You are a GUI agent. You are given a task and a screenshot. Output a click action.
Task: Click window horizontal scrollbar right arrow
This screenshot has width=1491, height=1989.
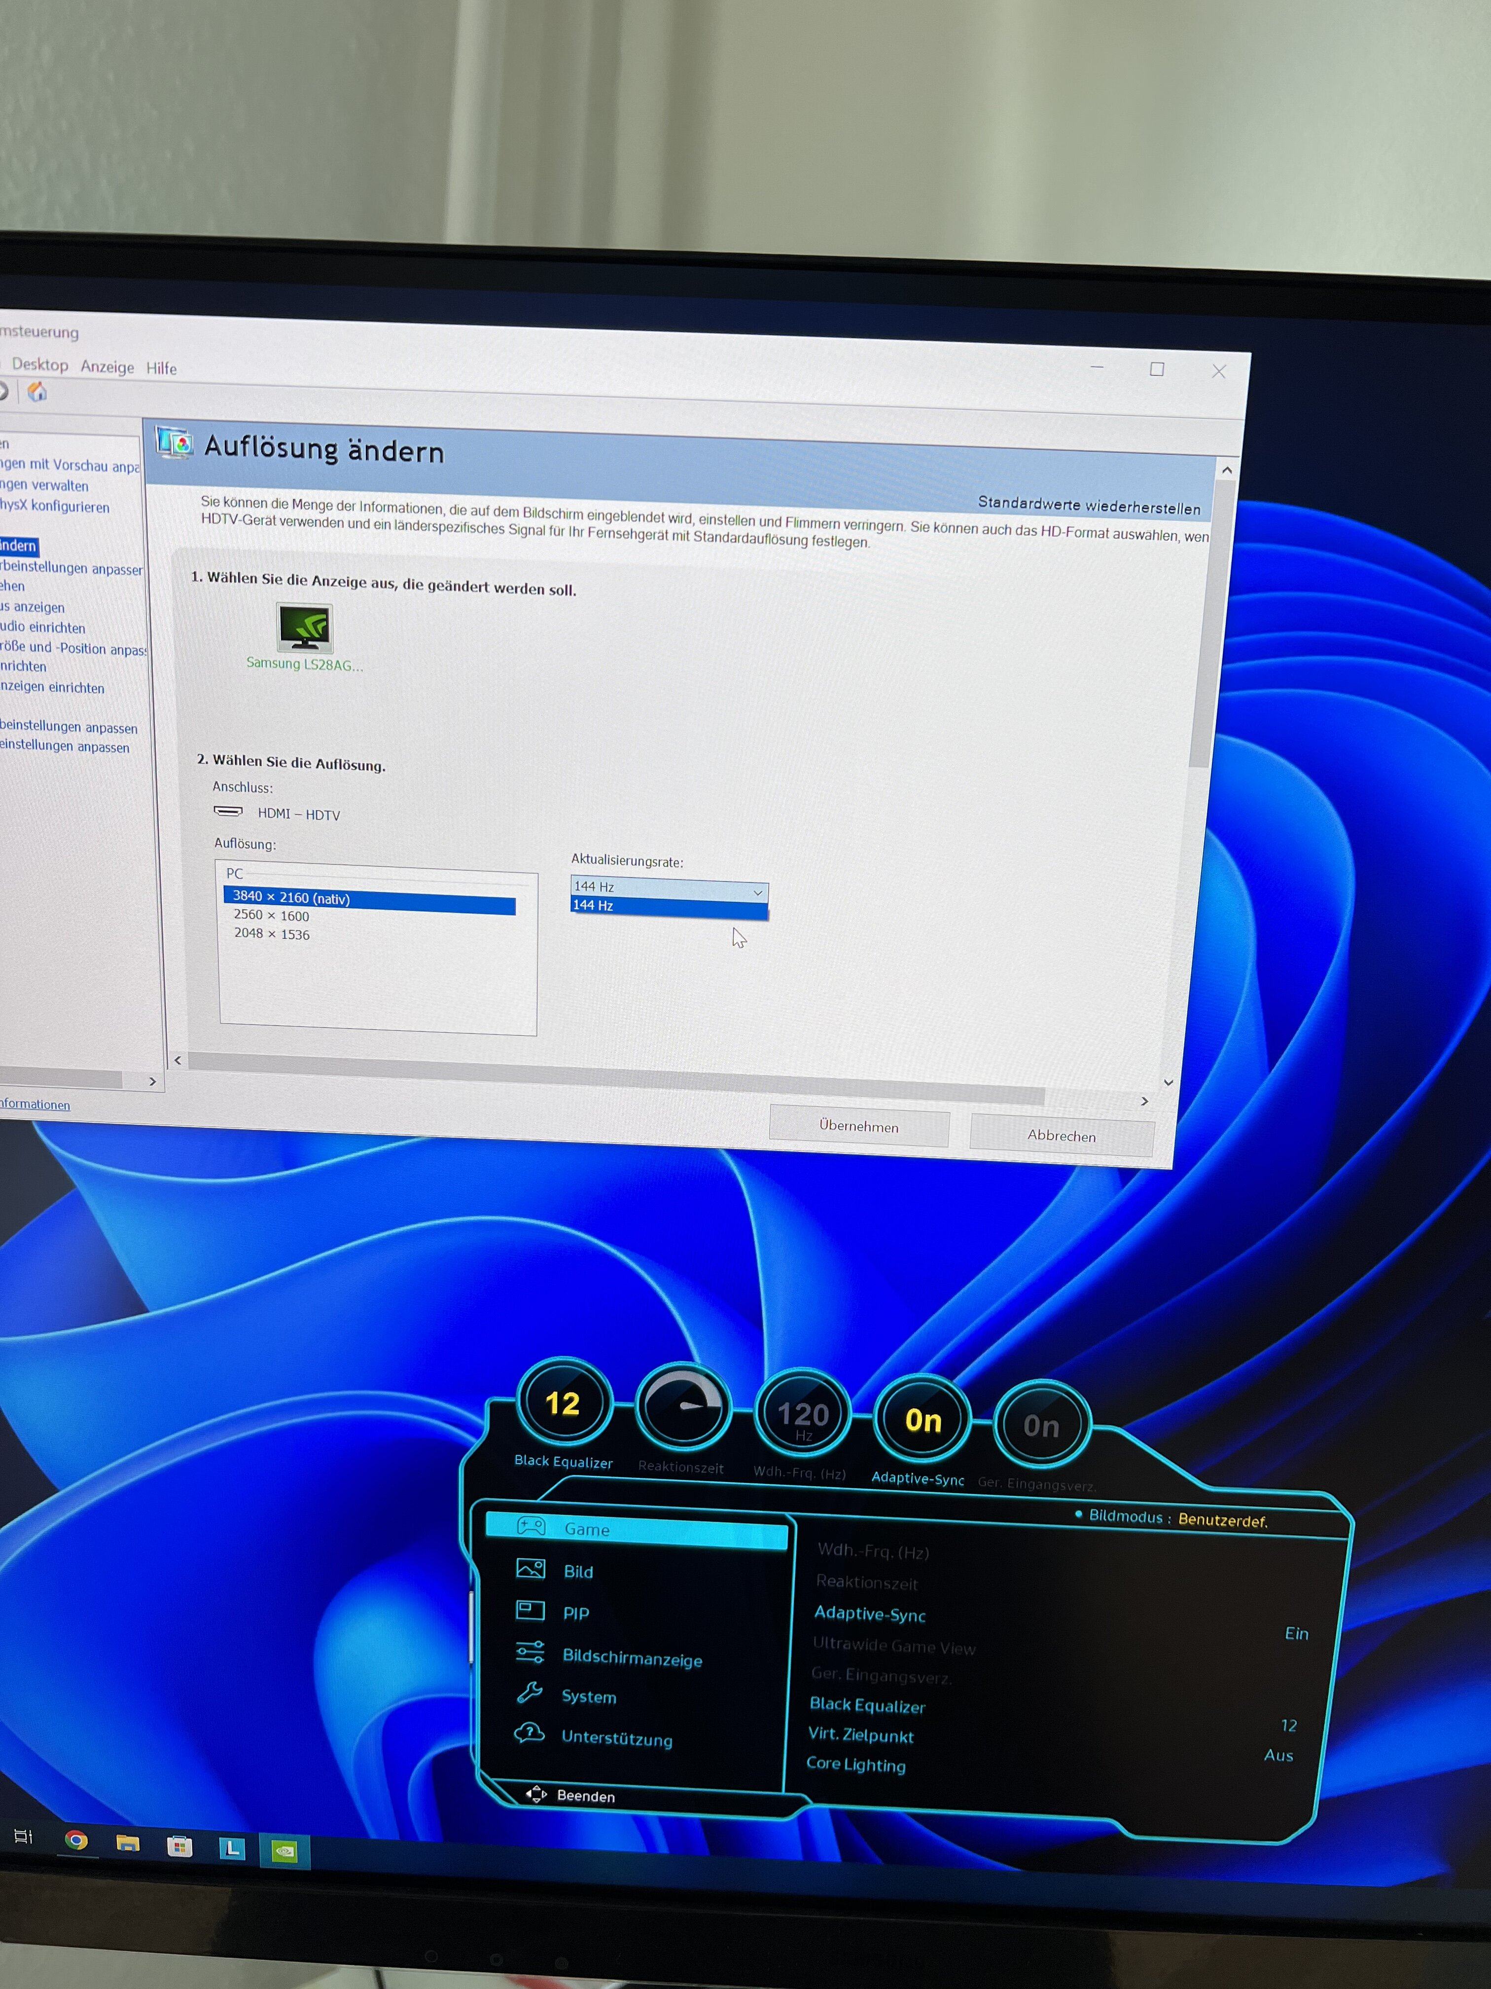1144,1102
